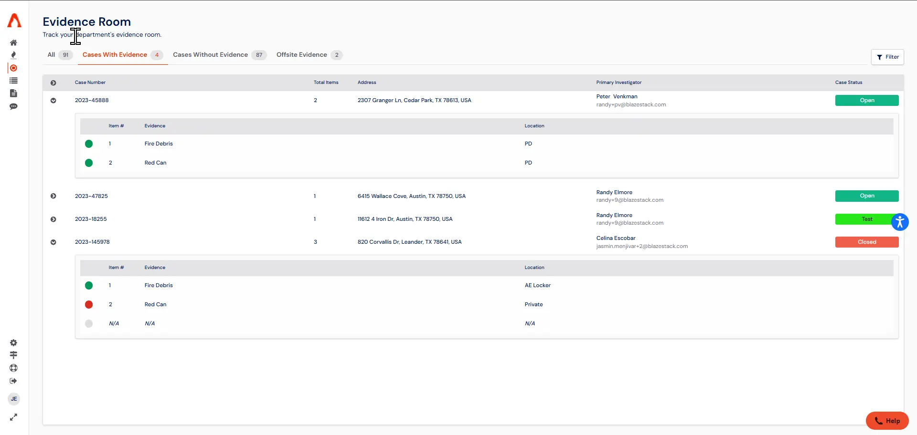Sort by Total Items column header
The image size is (917, 435).
point(326,83)
